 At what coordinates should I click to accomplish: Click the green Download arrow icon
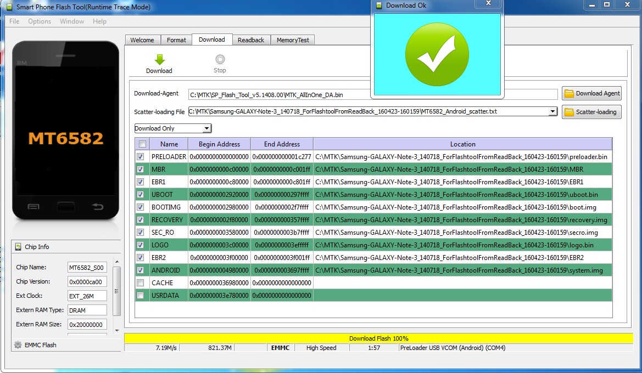159,60
